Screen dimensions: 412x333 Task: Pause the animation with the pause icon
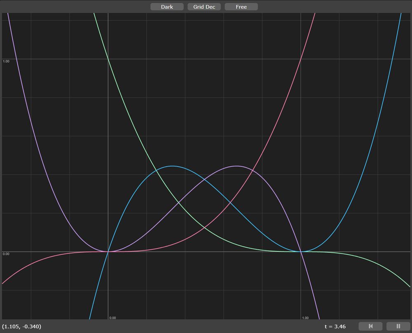click(398, 326)
